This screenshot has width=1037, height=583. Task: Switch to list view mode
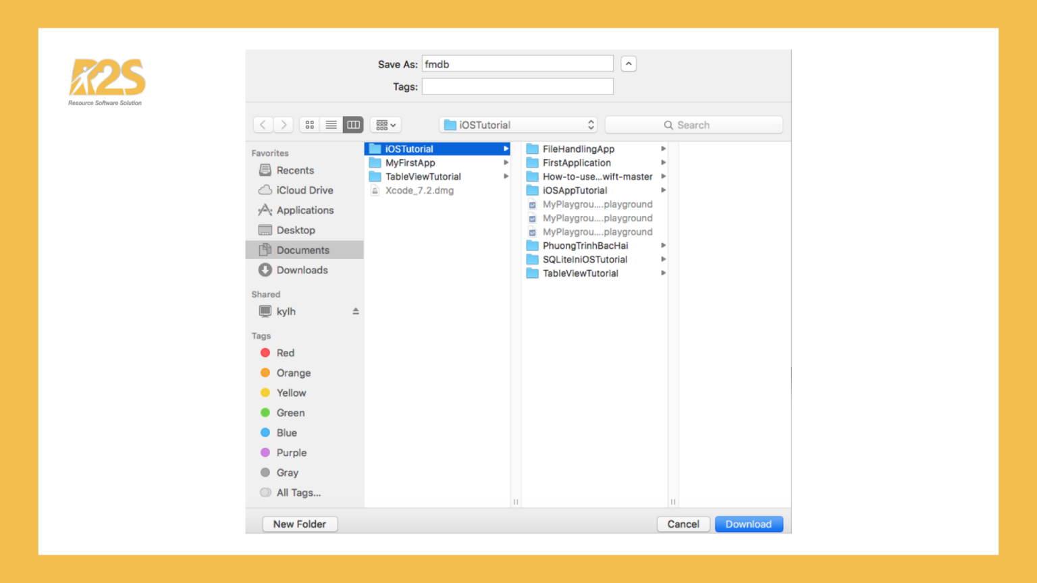click(x=331, y=124)
